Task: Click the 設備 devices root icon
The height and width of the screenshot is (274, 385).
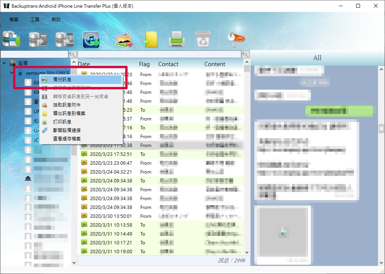Action: [x=13, y=63]
